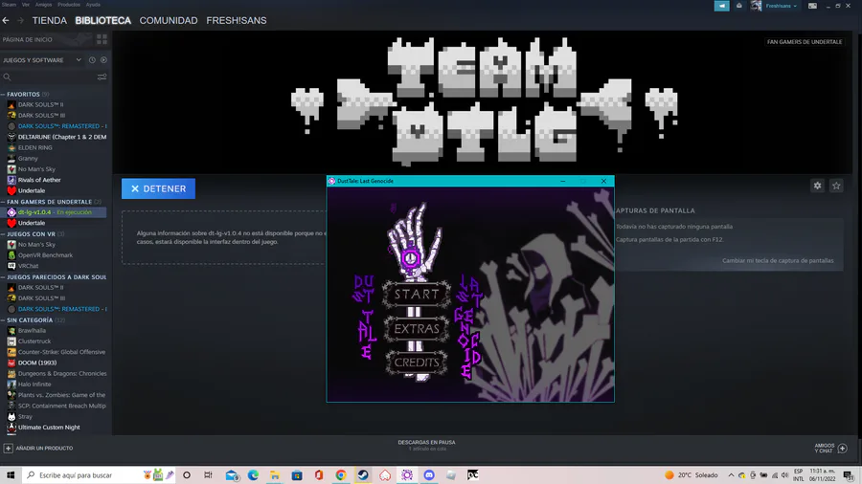Select DOOM (1993) in library

36,363
